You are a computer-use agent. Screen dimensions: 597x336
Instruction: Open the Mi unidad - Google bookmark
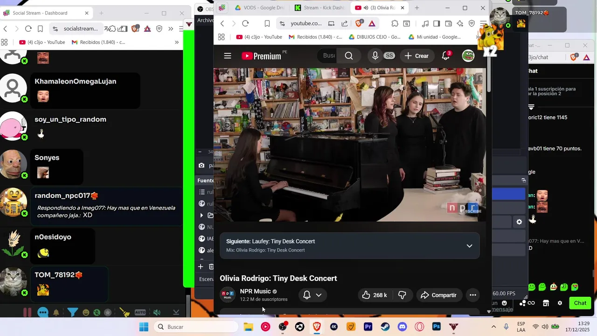click(434, 37)
